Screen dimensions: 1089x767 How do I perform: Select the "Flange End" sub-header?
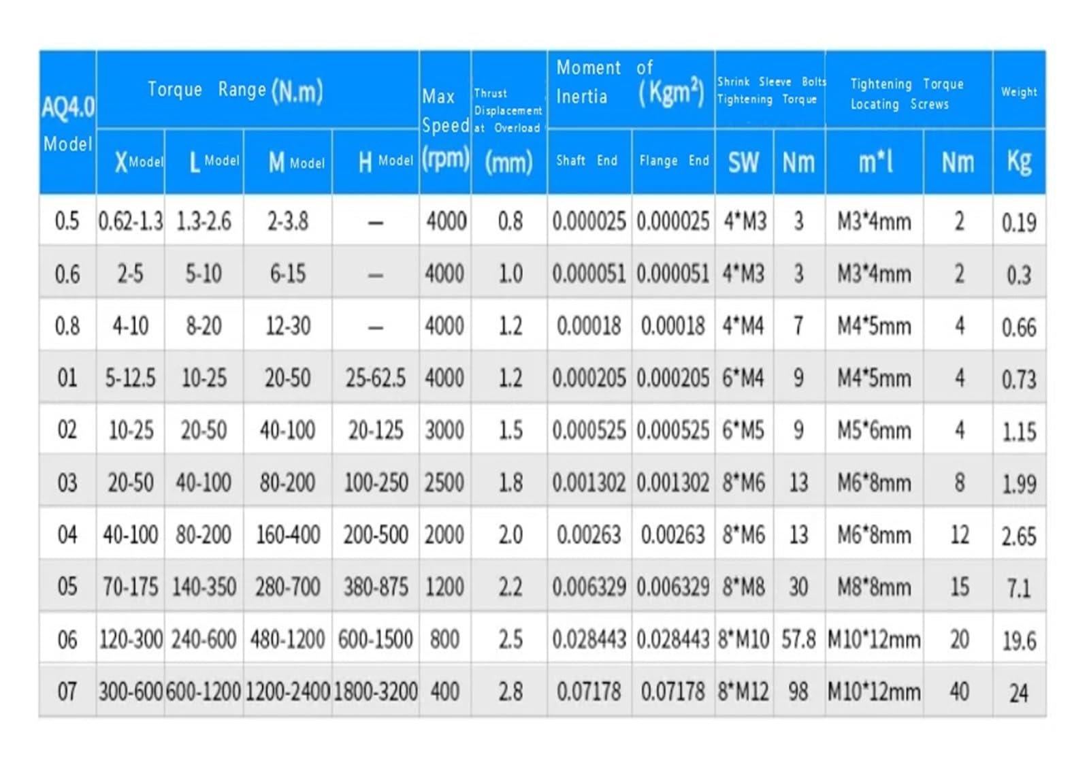click(x=674, y=161)
